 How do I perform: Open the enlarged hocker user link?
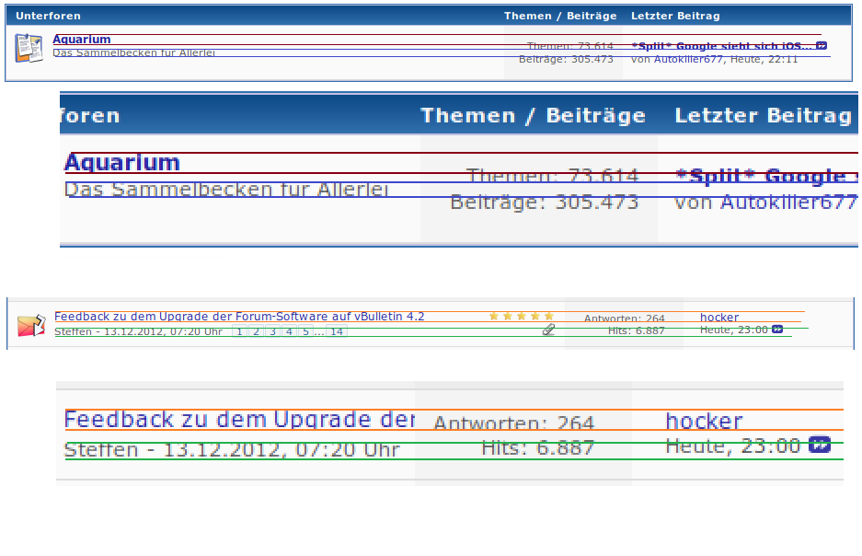tap(704, 422)
